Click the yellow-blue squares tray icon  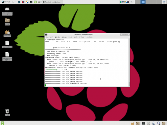(126, 2)
